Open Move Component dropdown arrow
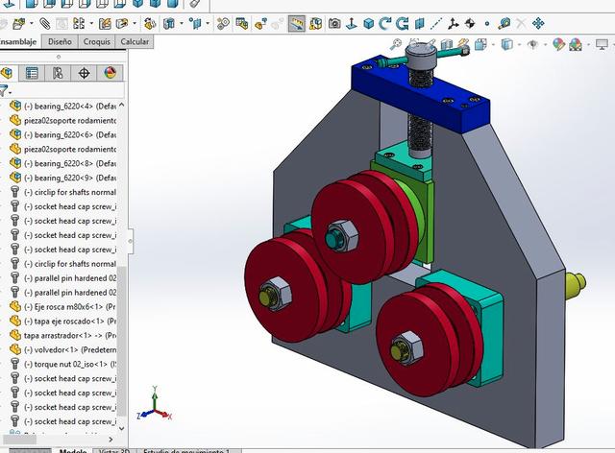The image size is (615, 453). [135, 24]
